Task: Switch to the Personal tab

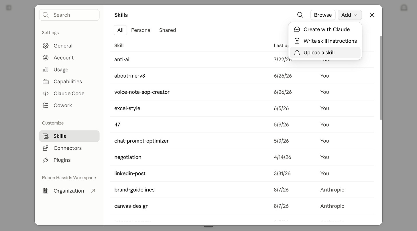Action: point(141,30)
